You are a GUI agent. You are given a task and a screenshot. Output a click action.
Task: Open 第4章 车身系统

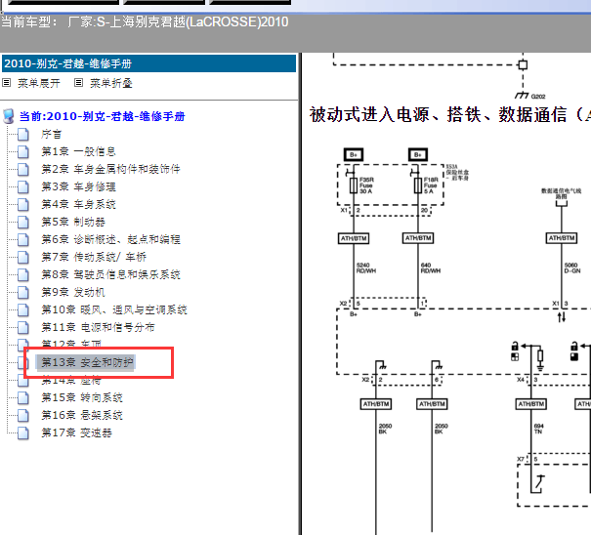coord(78,204)
